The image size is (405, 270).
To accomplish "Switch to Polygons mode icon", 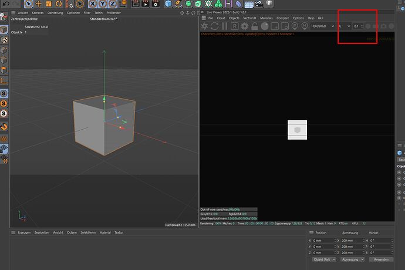I will 4,70.
